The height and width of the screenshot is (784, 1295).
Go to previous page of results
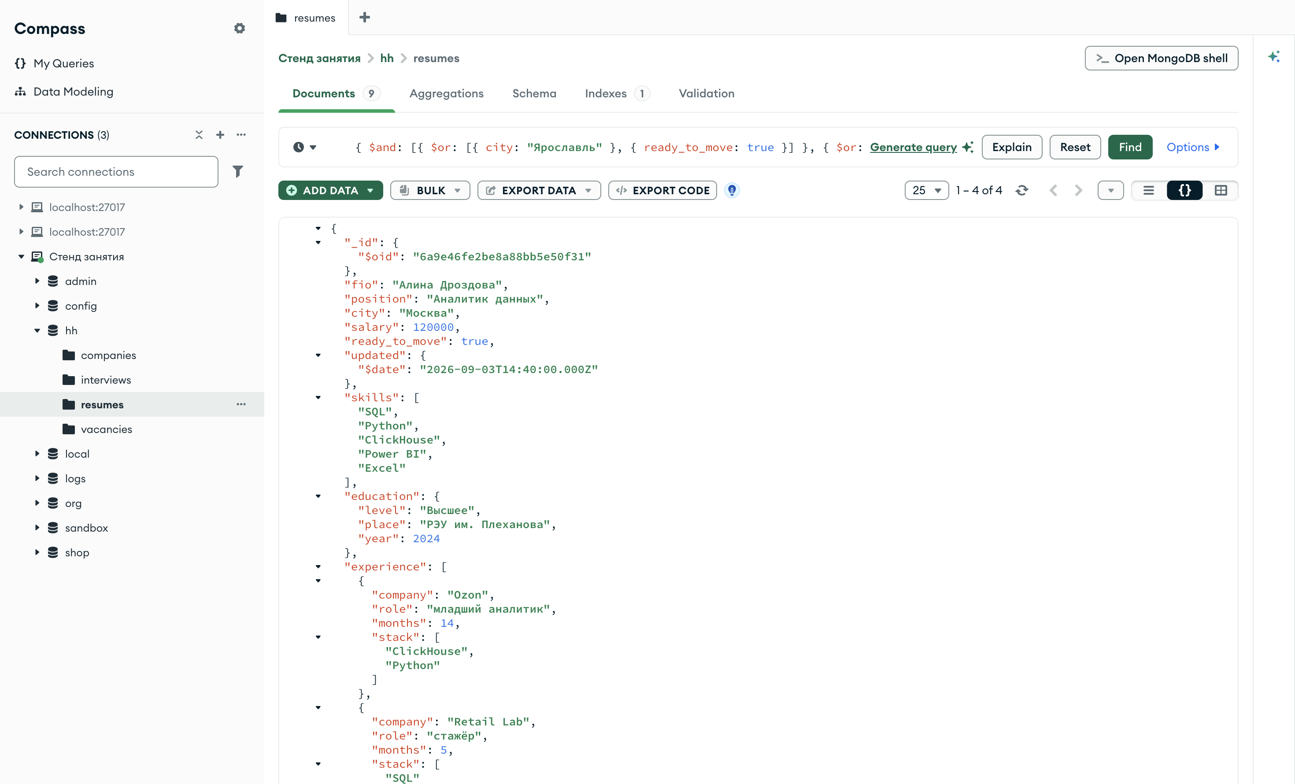click(x=1053, y=190)
